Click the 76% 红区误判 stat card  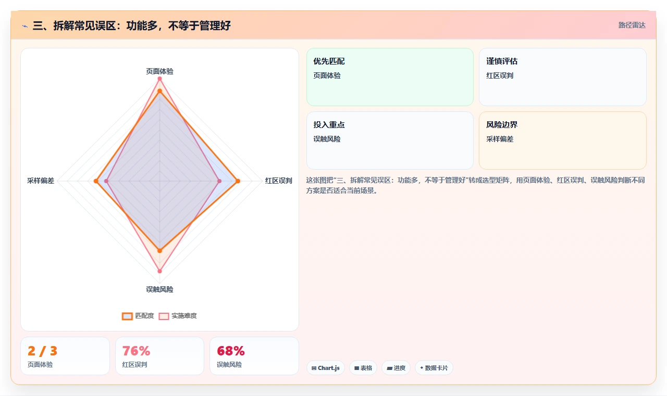(159, 356)
